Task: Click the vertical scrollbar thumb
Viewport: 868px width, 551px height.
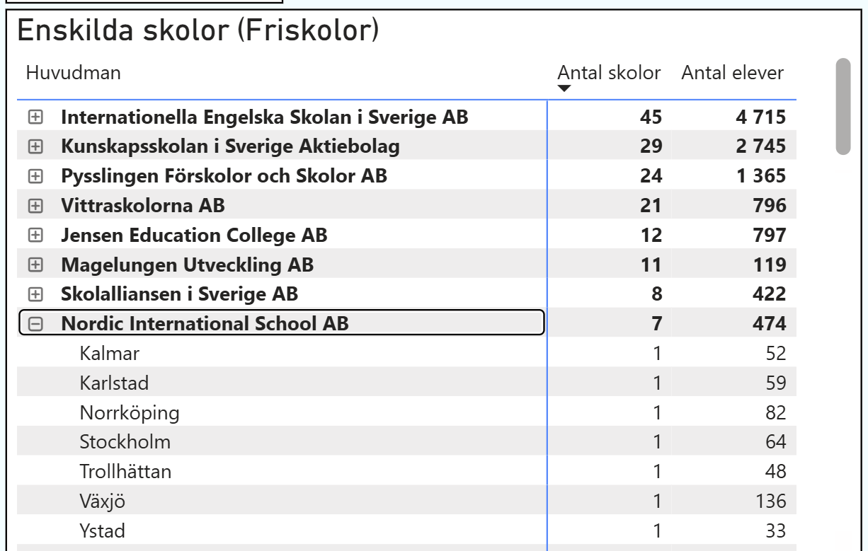Action: [x=843, y=106]
